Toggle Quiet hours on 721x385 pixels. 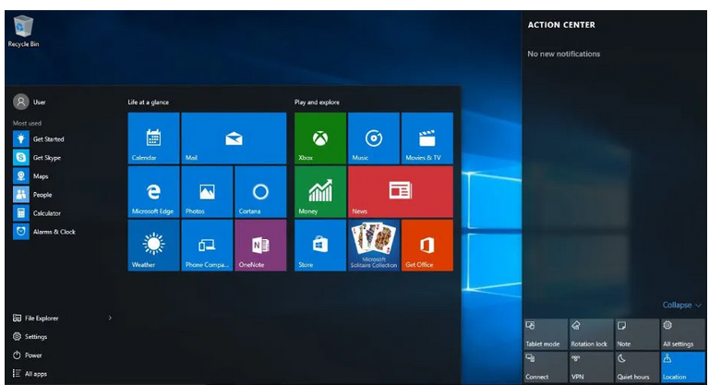point(637,367)
